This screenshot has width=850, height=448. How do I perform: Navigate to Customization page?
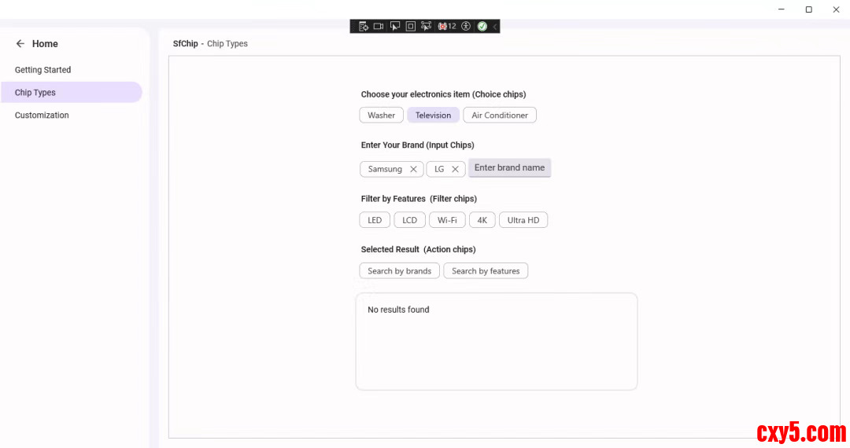click(x=42, y=116)
